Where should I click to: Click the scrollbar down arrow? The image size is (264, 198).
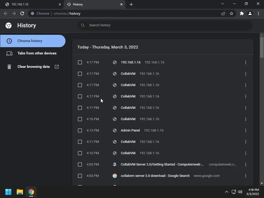pos(262,183)
